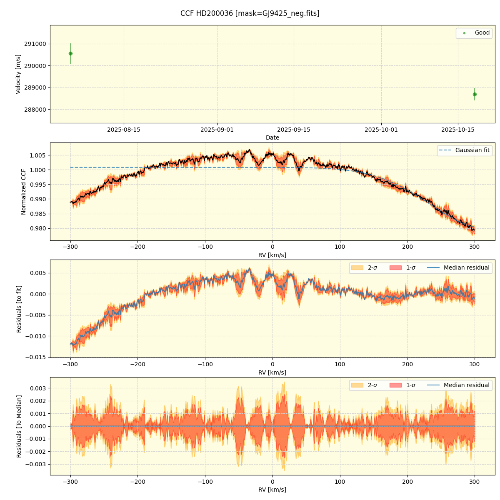Select the Good legend marker in top panel
Screen dimensions: 500x500
point(464,33)
